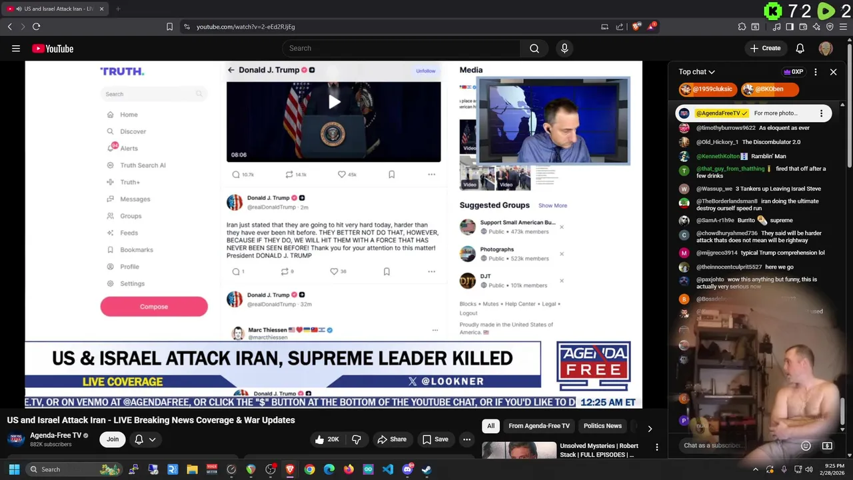Click the Super Chat dollar button
853x480 pixels.
pos(827,445)
